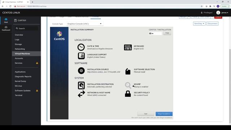Click the Privileged access label
The width and height of the screenshot is (231, 130).
pos(208,13)
